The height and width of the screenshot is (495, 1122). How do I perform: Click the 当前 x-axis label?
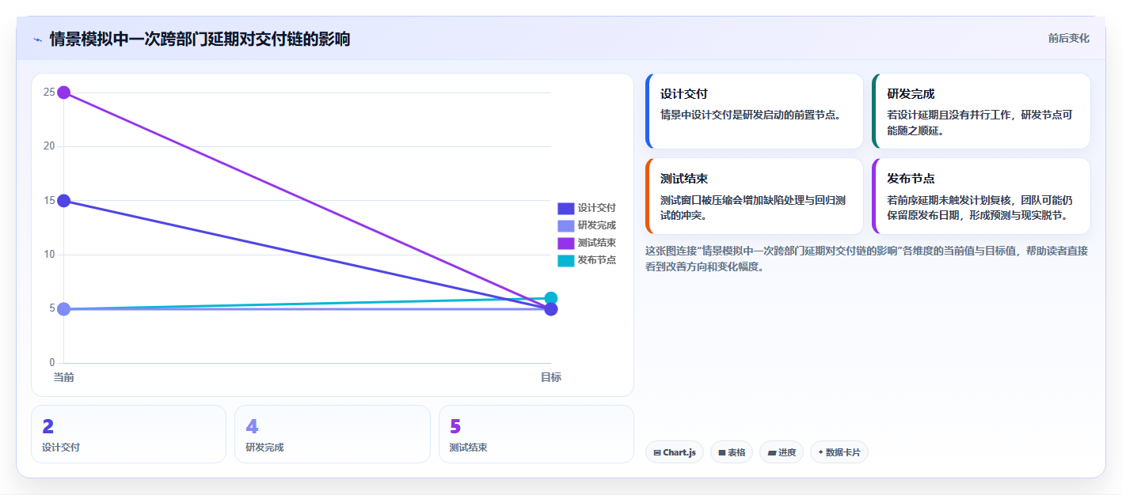(64, 377)
